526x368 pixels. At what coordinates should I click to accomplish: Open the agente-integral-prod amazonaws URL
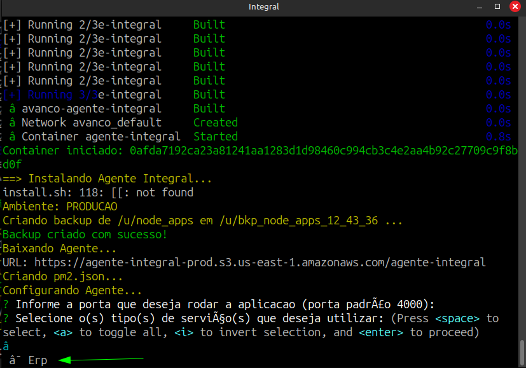(x=260, y=262)
